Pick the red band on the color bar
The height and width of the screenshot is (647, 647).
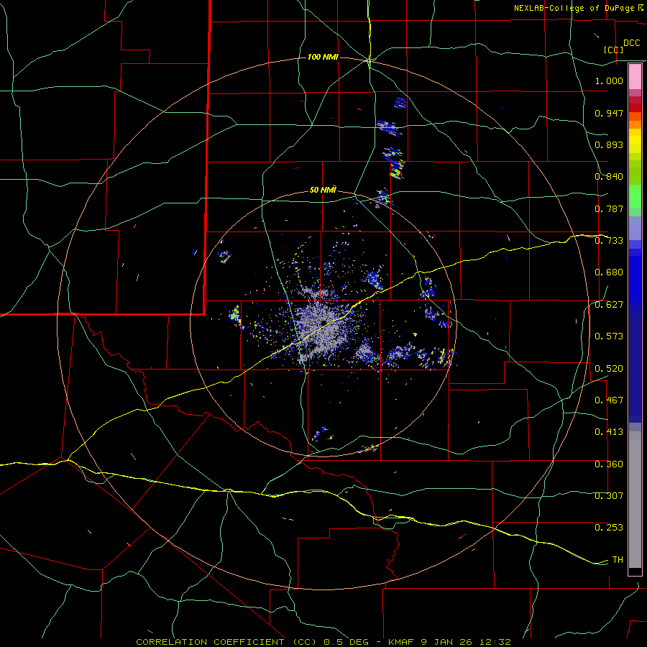tap(635, 107)
